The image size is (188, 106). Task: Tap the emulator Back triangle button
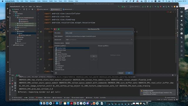[182, 42]
